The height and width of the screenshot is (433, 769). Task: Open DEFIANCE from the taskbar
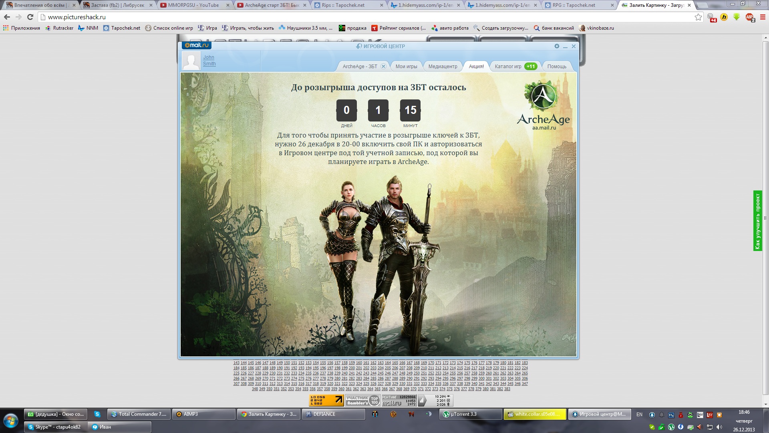point(334,414)
